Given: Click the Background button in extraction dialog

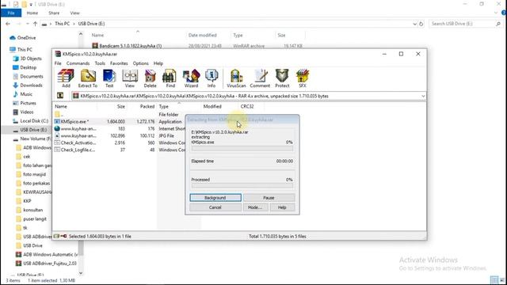Looking at the screenshot, I should point(215,198).
